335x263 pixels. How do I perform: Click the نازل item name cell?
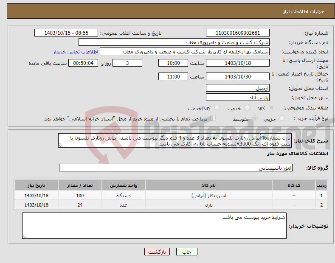(x=208, y=205)
